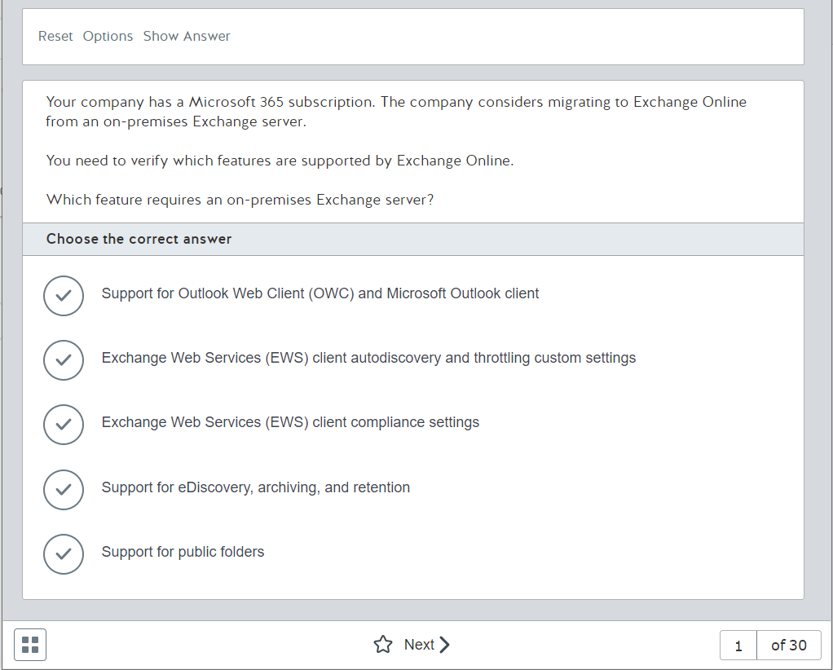Mark the EWS client compliance settings circle

[x=64, y=424]
